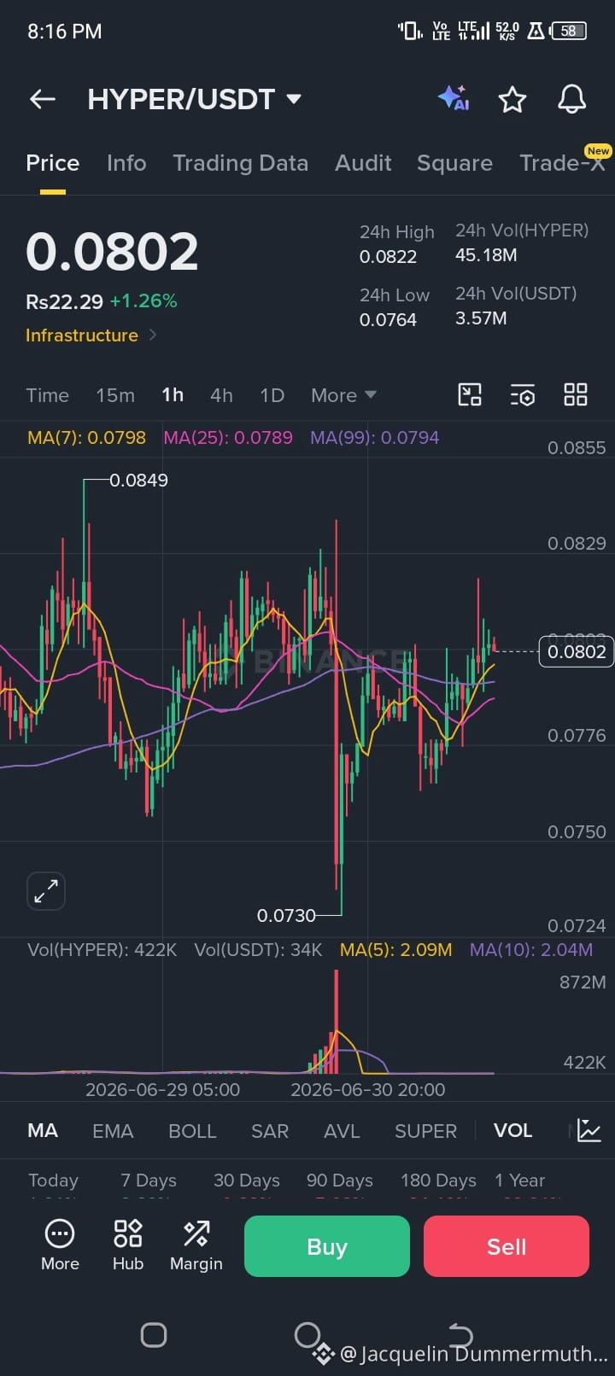Tap the green Buy button
The width and height of the screenshot is (615, 1376).
point(327,1246)
